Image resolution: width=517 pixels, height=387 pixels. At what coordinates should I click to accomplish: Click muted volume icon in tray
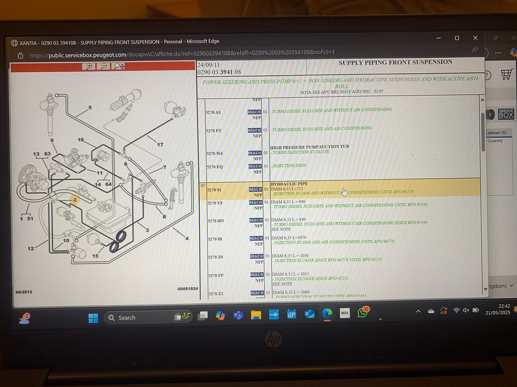point(466,310)
